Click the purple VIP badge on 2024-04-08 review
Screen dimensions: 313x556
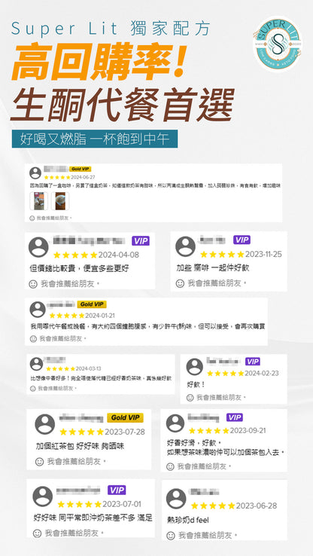point(141,241)
